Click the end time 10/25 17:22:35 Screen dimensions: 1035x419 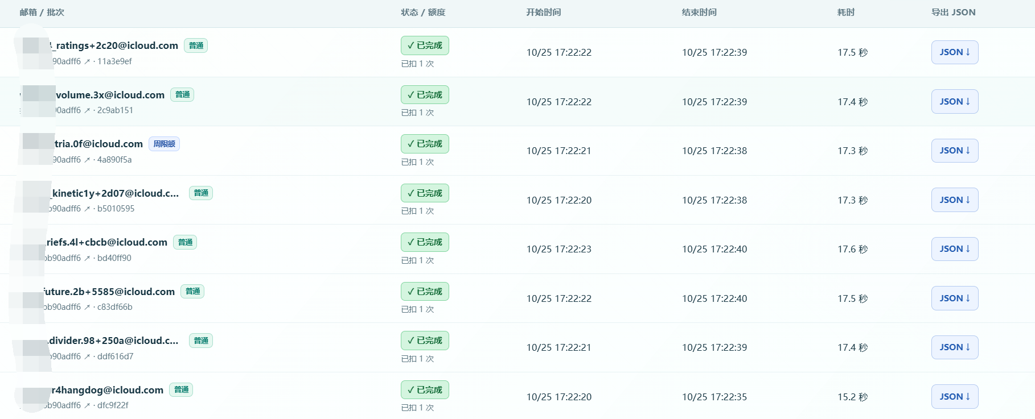714,397
